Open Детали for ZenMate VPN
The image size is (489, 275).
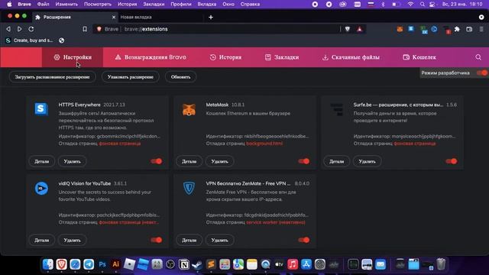point(189,241)
